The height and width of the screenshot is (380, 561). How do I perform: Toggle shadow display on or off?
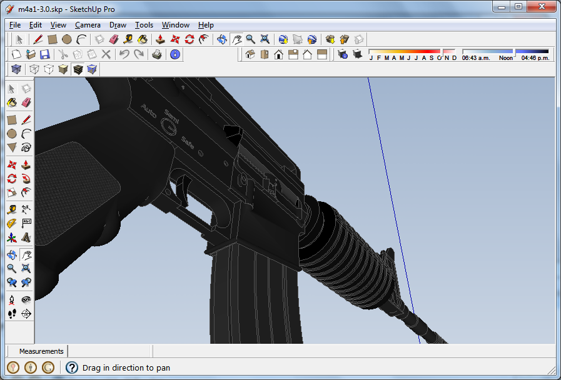pos(357,54)
